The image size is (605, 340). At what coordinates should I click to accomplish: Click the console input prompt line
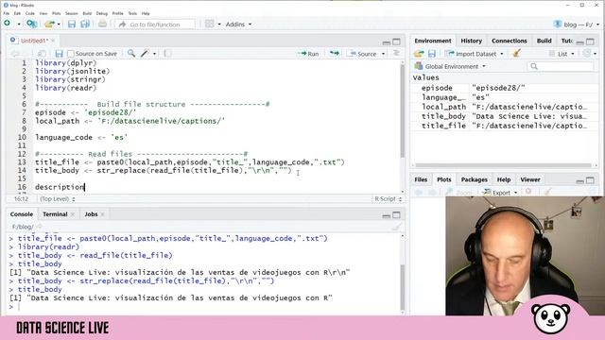coord(204,306)
